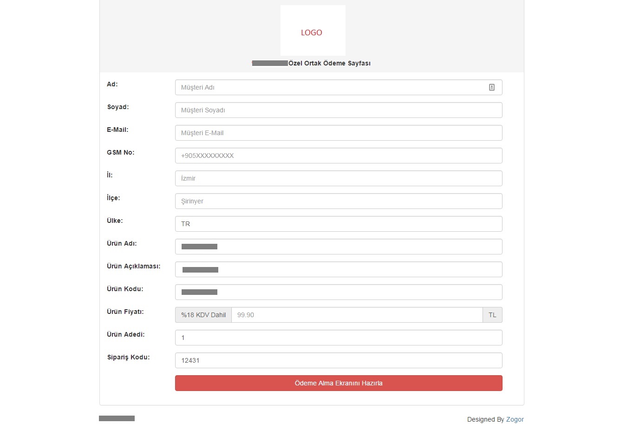Viewport: 640px width, 443px height.
Task: Click the Ürün Adı product name field
Action: 338,247
